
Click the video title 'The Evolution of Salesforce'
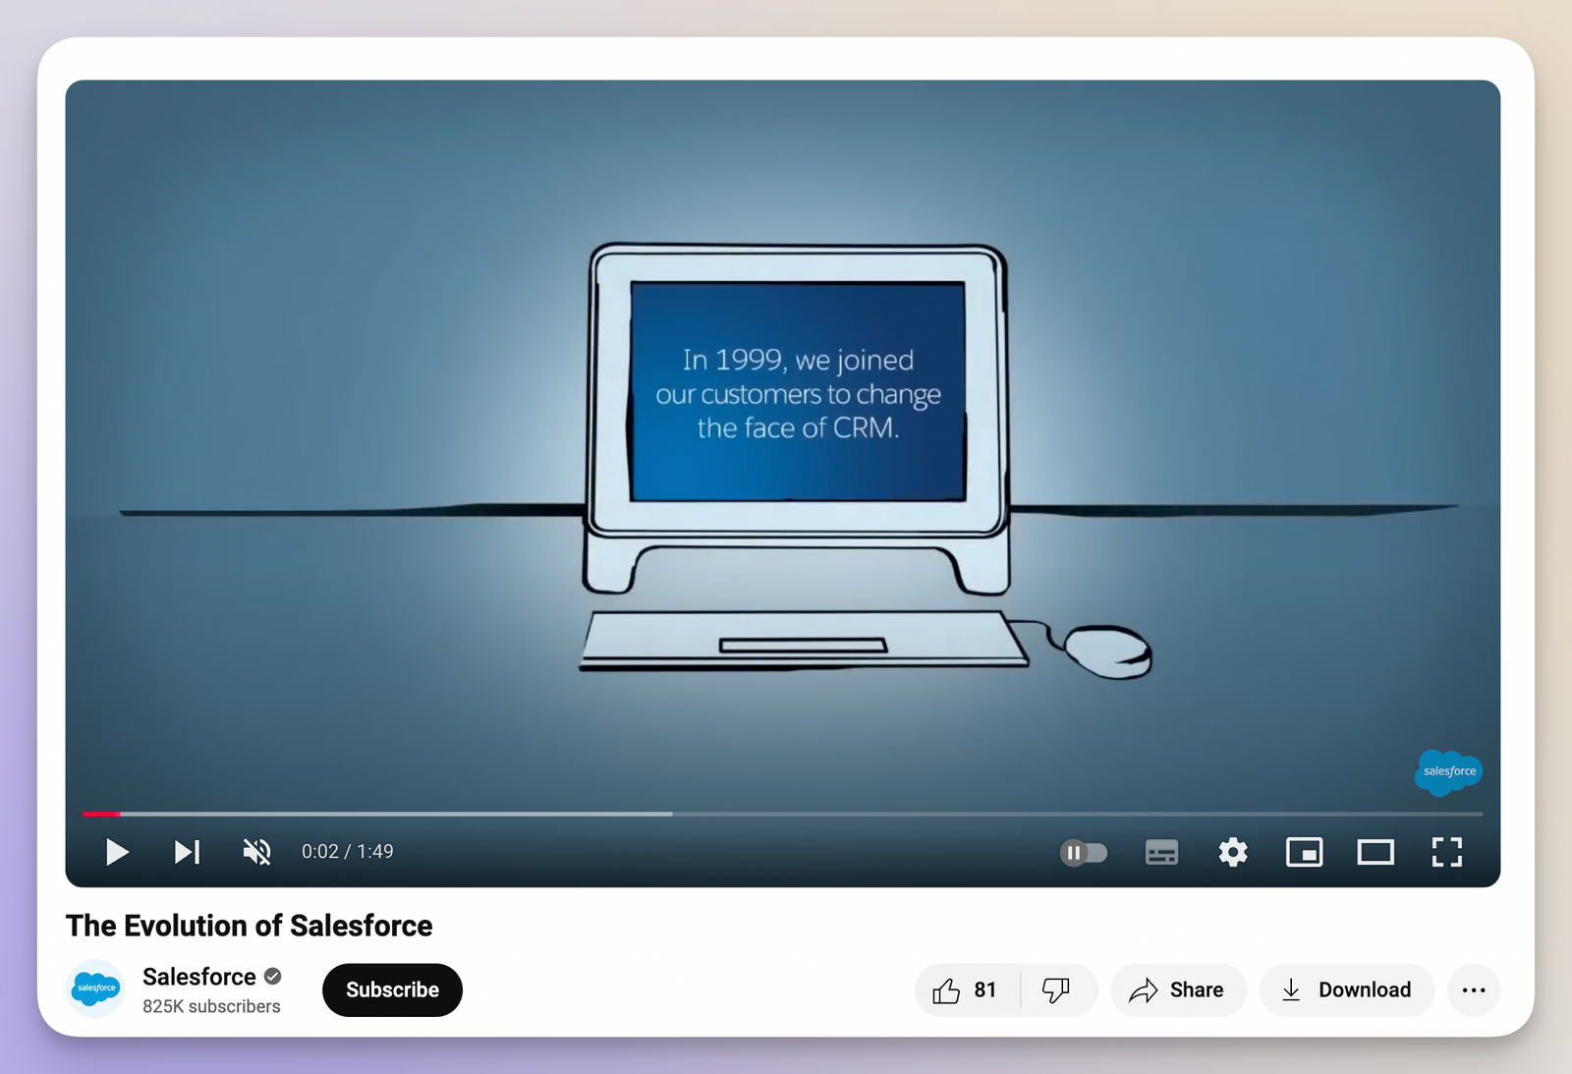coord(249,925)
